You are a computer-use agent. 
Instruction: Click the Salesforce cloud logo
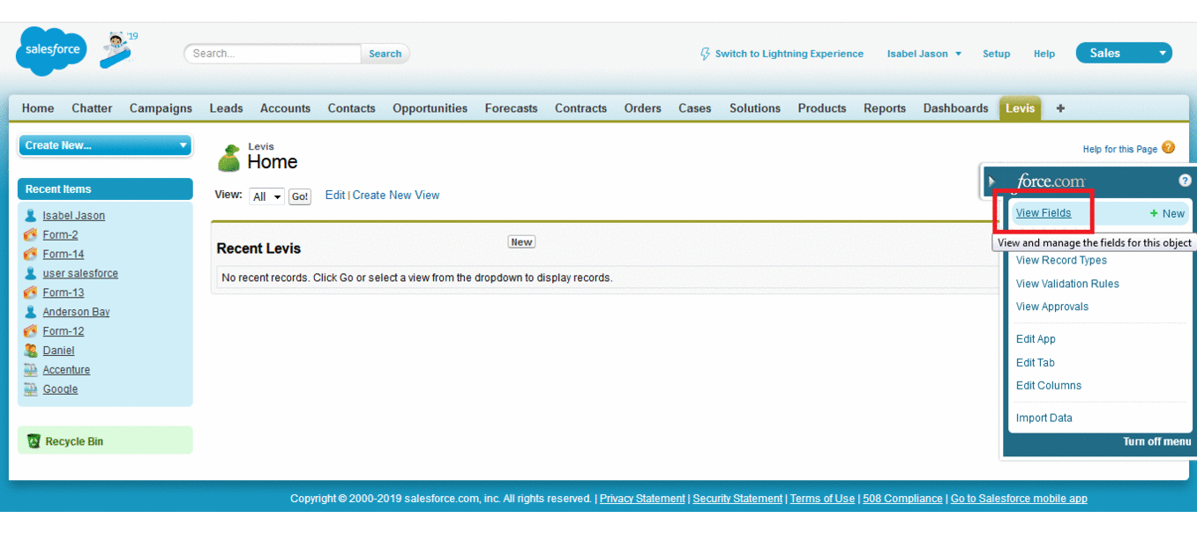tap(51, 51)
